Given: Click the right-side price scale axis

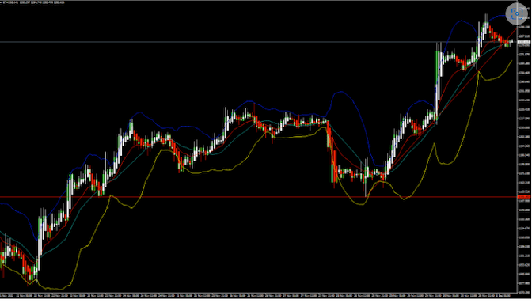Looking at the screenshot, I should point(524,150).
